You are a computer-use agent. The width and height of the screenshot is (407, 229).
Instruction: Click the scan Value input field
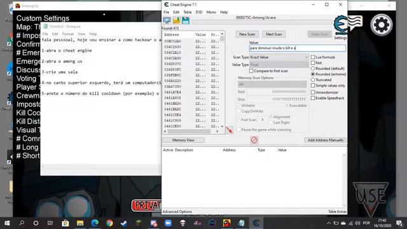298,48
